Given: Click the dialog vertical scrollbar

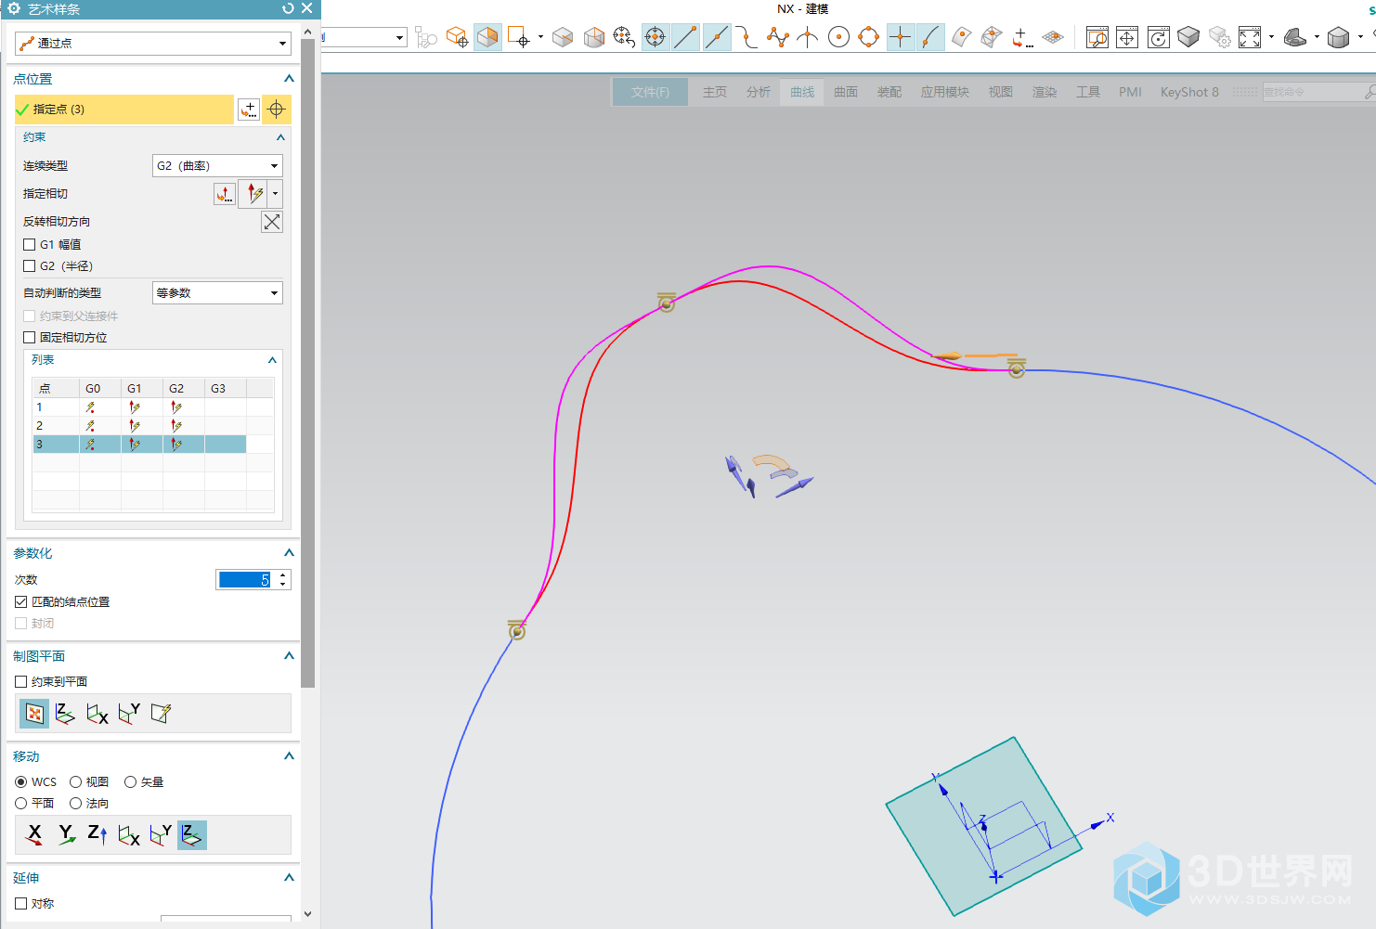Looking at the screenshot, I should pos(308,364).
